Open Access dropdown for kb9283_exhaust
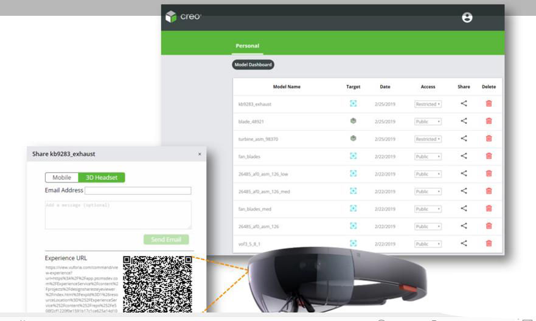This screenshot has height=321, width=536. point(428,105)
